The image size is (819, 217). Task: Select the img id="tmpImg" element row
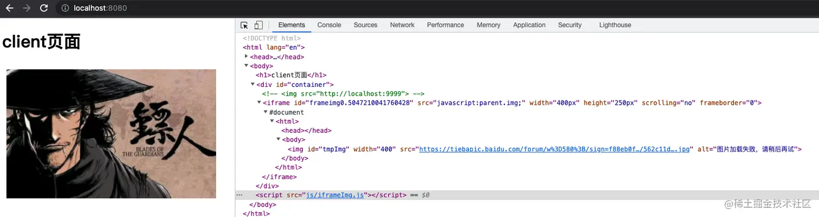click(544, 149)
